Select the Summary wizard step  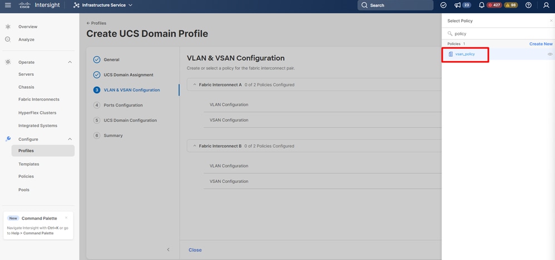113,136
